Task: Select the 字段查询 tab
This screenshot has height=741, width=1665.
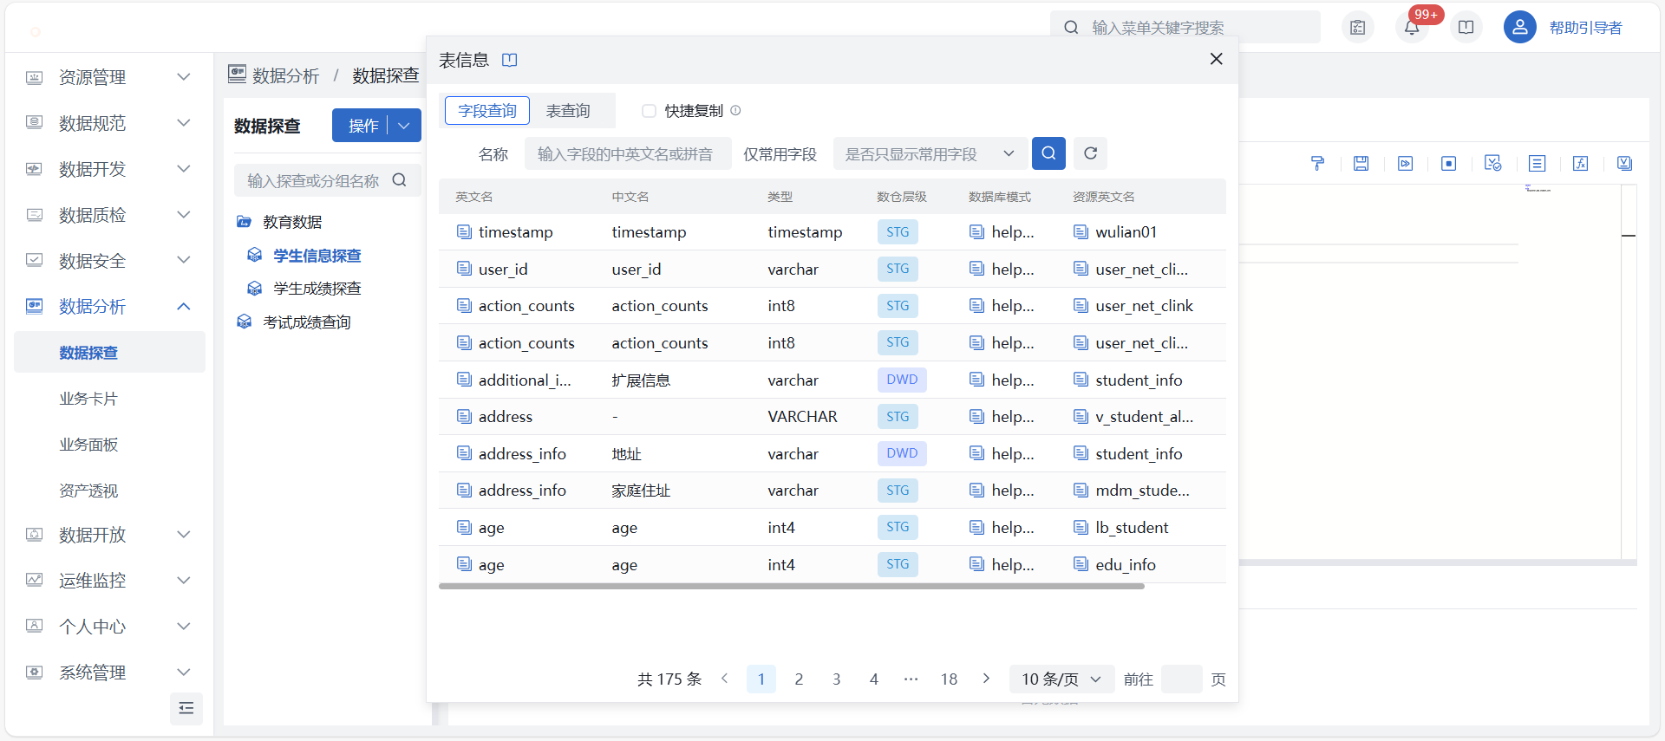Action: pos(487,111)
